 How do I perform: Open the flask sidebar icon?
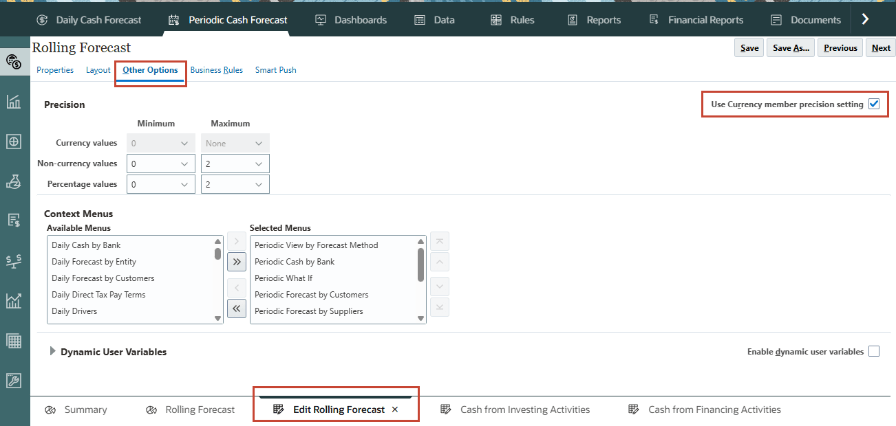coord(14,181)
